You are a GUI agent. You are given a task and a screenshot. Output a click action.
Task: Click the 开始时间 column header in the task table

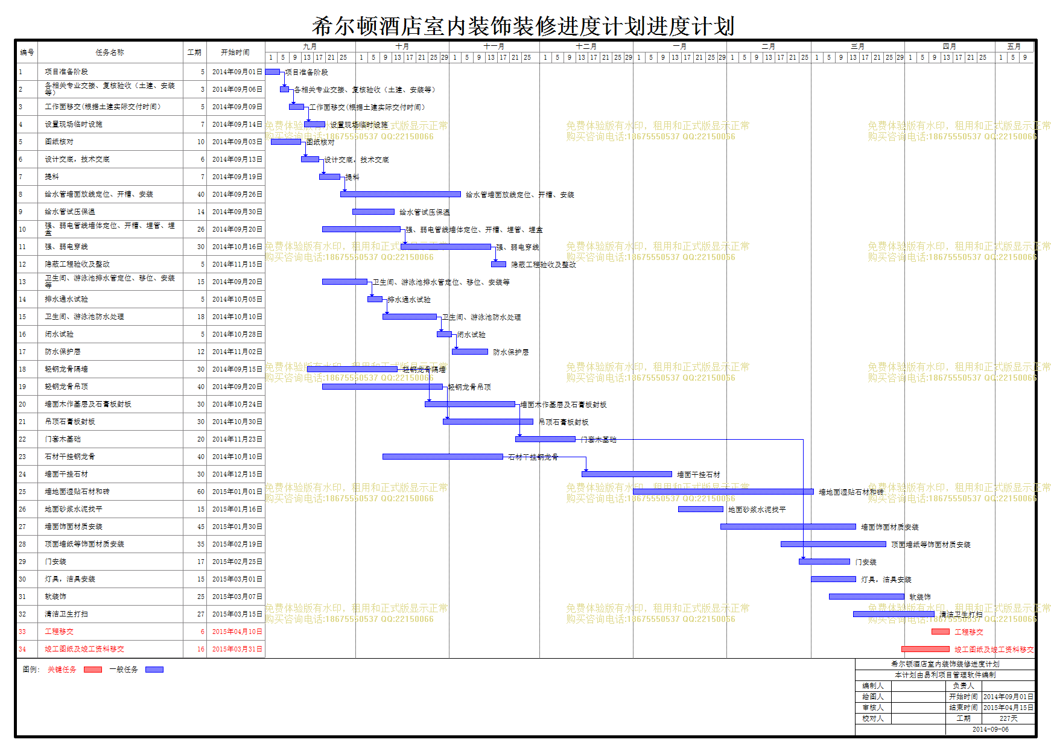(235, 52)
